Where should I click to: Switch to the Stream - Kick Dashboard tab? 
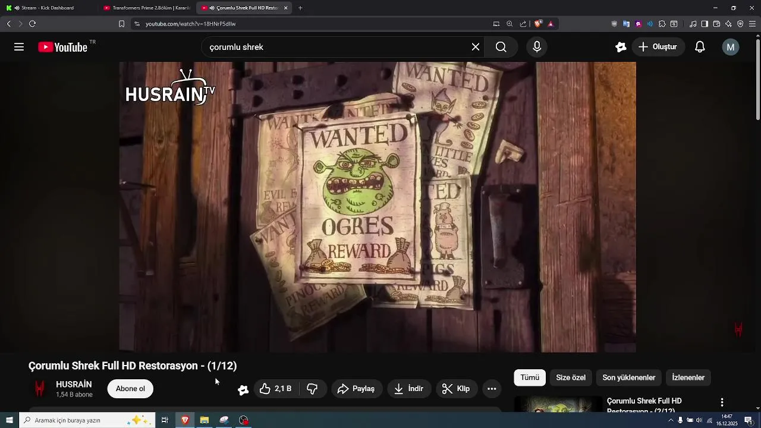click(49, 8)
